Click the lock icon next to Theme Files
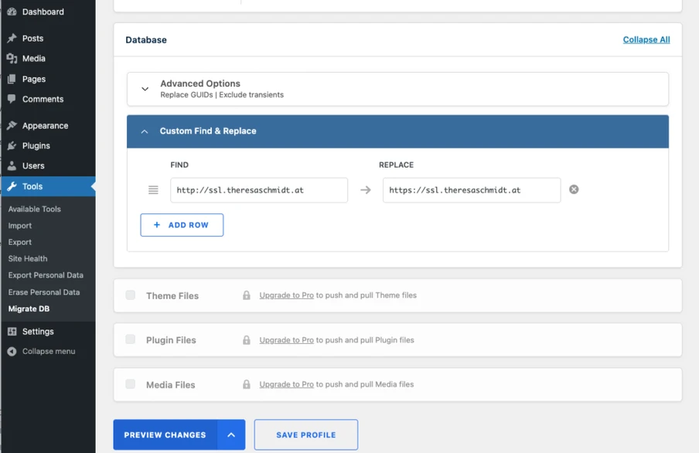Viewport: 699px width, 453px height. [247, 295]
